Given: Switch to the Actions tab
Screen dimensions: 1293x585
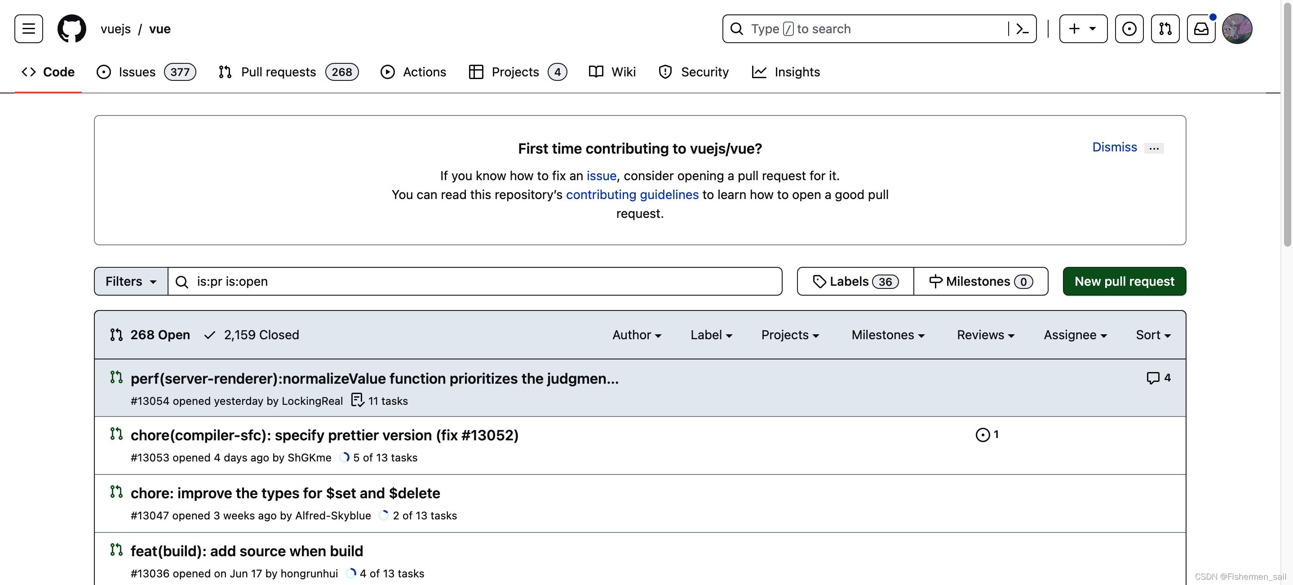Looking at the screenshot, I should 413,72.
